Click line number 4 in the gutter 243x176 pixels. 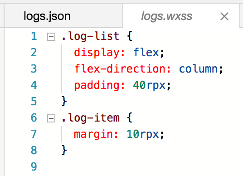[34, 85]
